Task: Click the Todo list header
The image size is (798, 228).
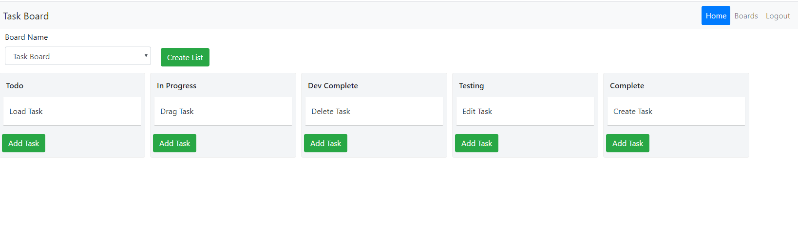Action: 15,85
